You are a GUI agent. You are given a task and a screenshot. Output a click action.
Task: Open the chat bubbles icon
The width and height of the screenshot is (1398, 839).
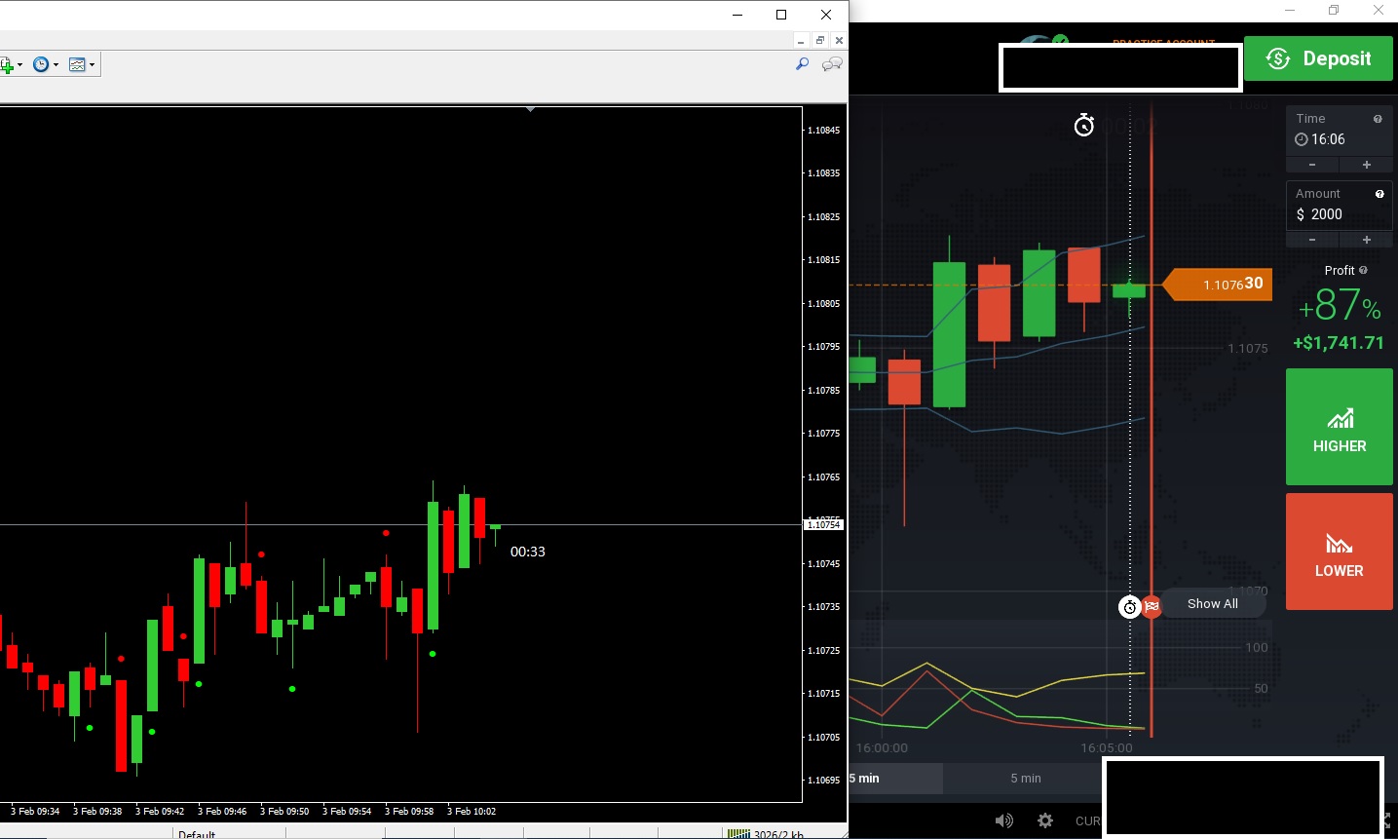point(832,64)
